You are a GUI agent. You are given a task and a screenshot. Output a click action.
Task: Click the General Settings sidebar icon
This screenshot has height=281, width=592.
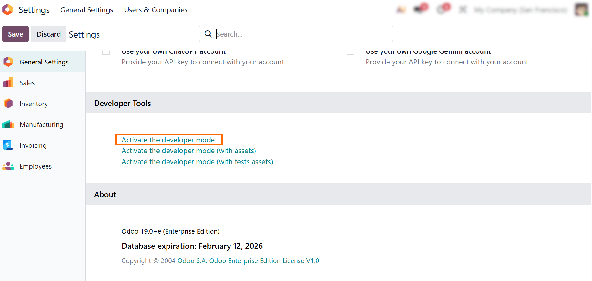8,62
